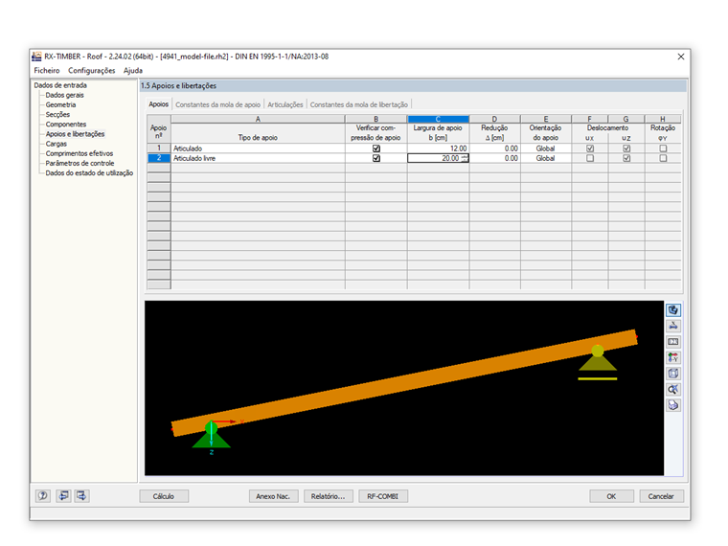The width and height of the screenshot is (728, 546).
Task: Click the dimensions display icon
Action: 673,326
